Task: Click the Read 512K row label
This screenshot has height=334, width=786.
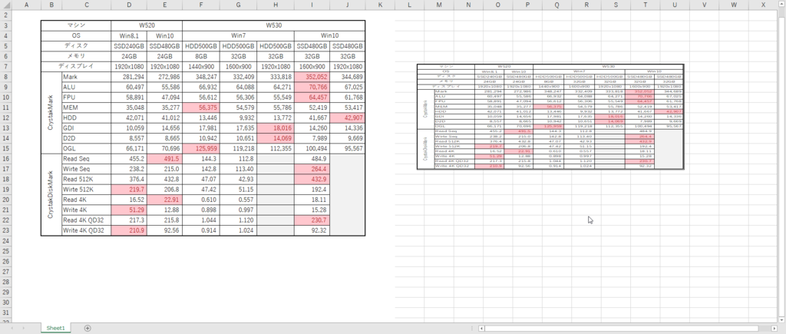Action: [86, 180]
